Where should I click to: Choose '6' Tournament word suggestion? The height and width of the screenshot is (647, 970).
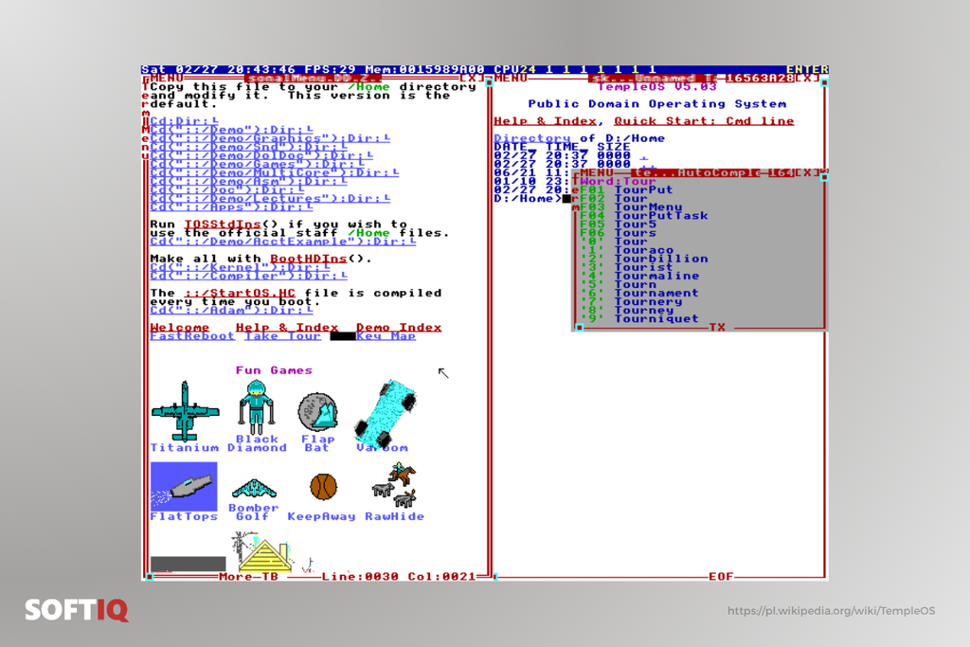639,294
